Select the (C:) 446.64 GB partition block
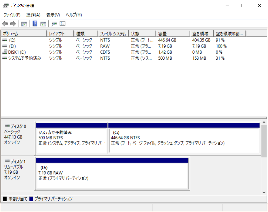The width and height of the screenshot is (268, 212). click(x=184, y=138)
